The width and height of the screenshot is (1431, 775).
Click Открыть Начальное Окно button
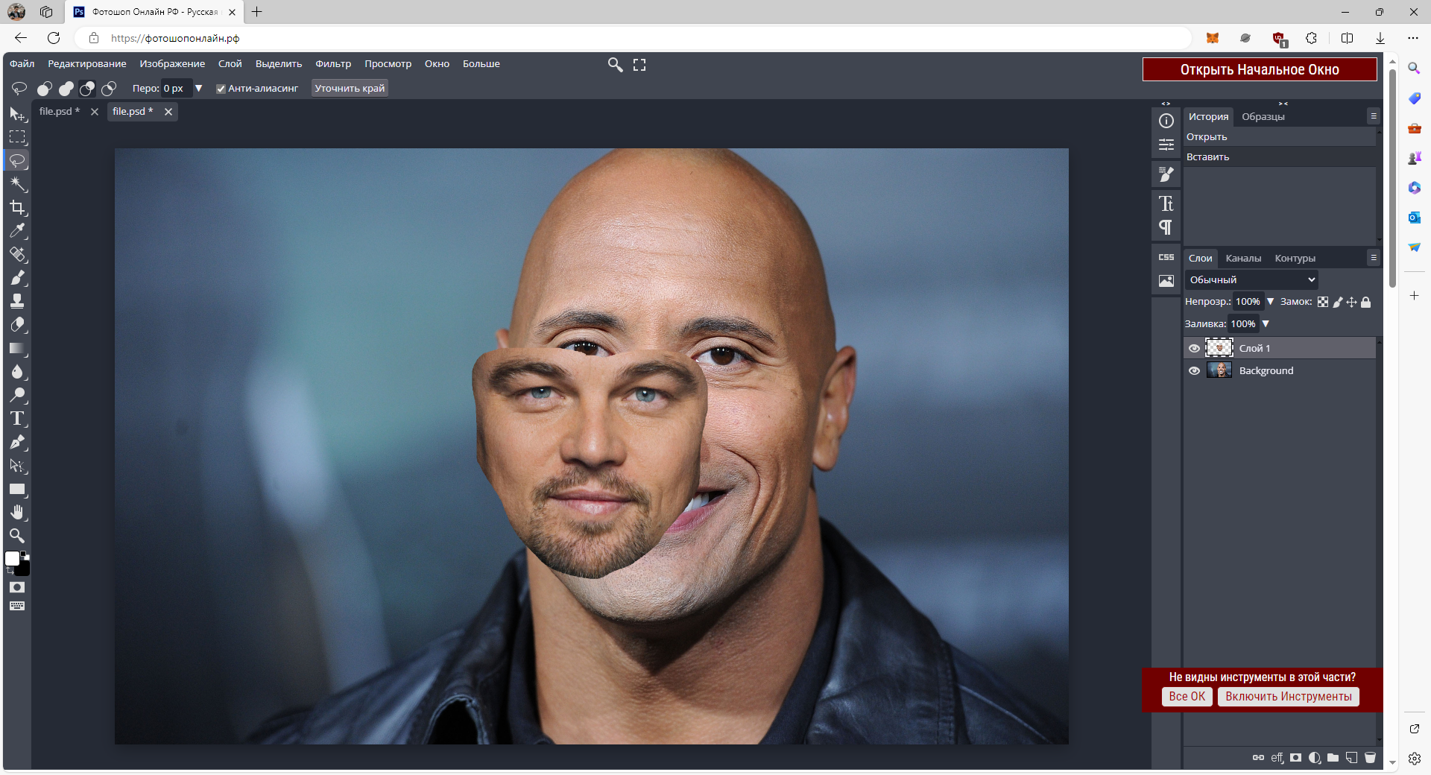pos(1259,69)
